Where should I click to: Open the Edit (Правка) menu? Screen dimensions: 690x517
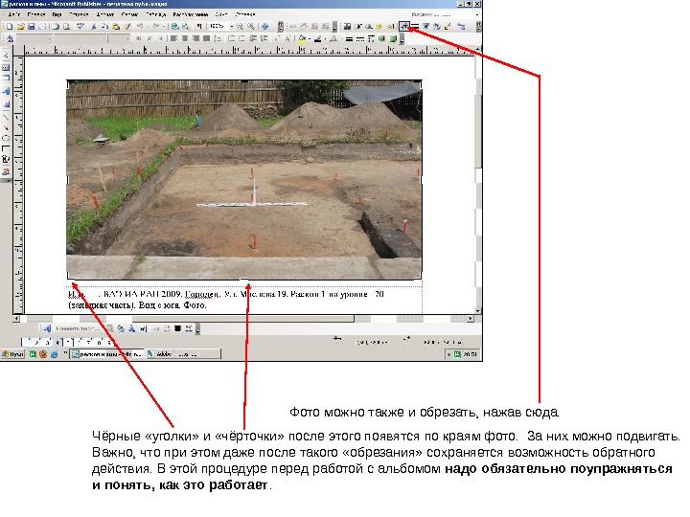[x=36, y=14]
